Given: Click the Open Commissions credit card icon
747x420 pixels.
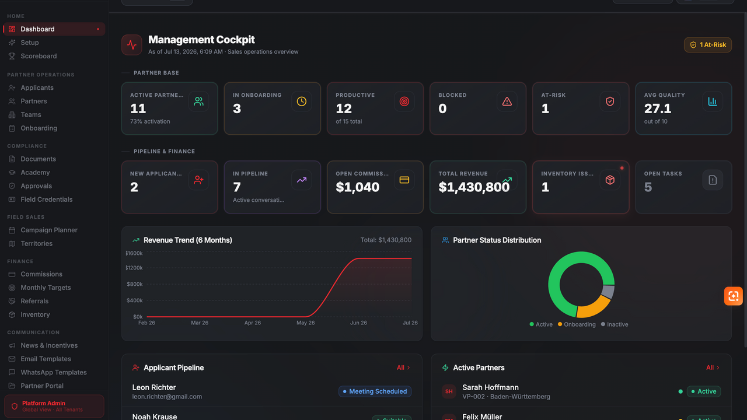Looking at the screenshot, I should (404, 180).
